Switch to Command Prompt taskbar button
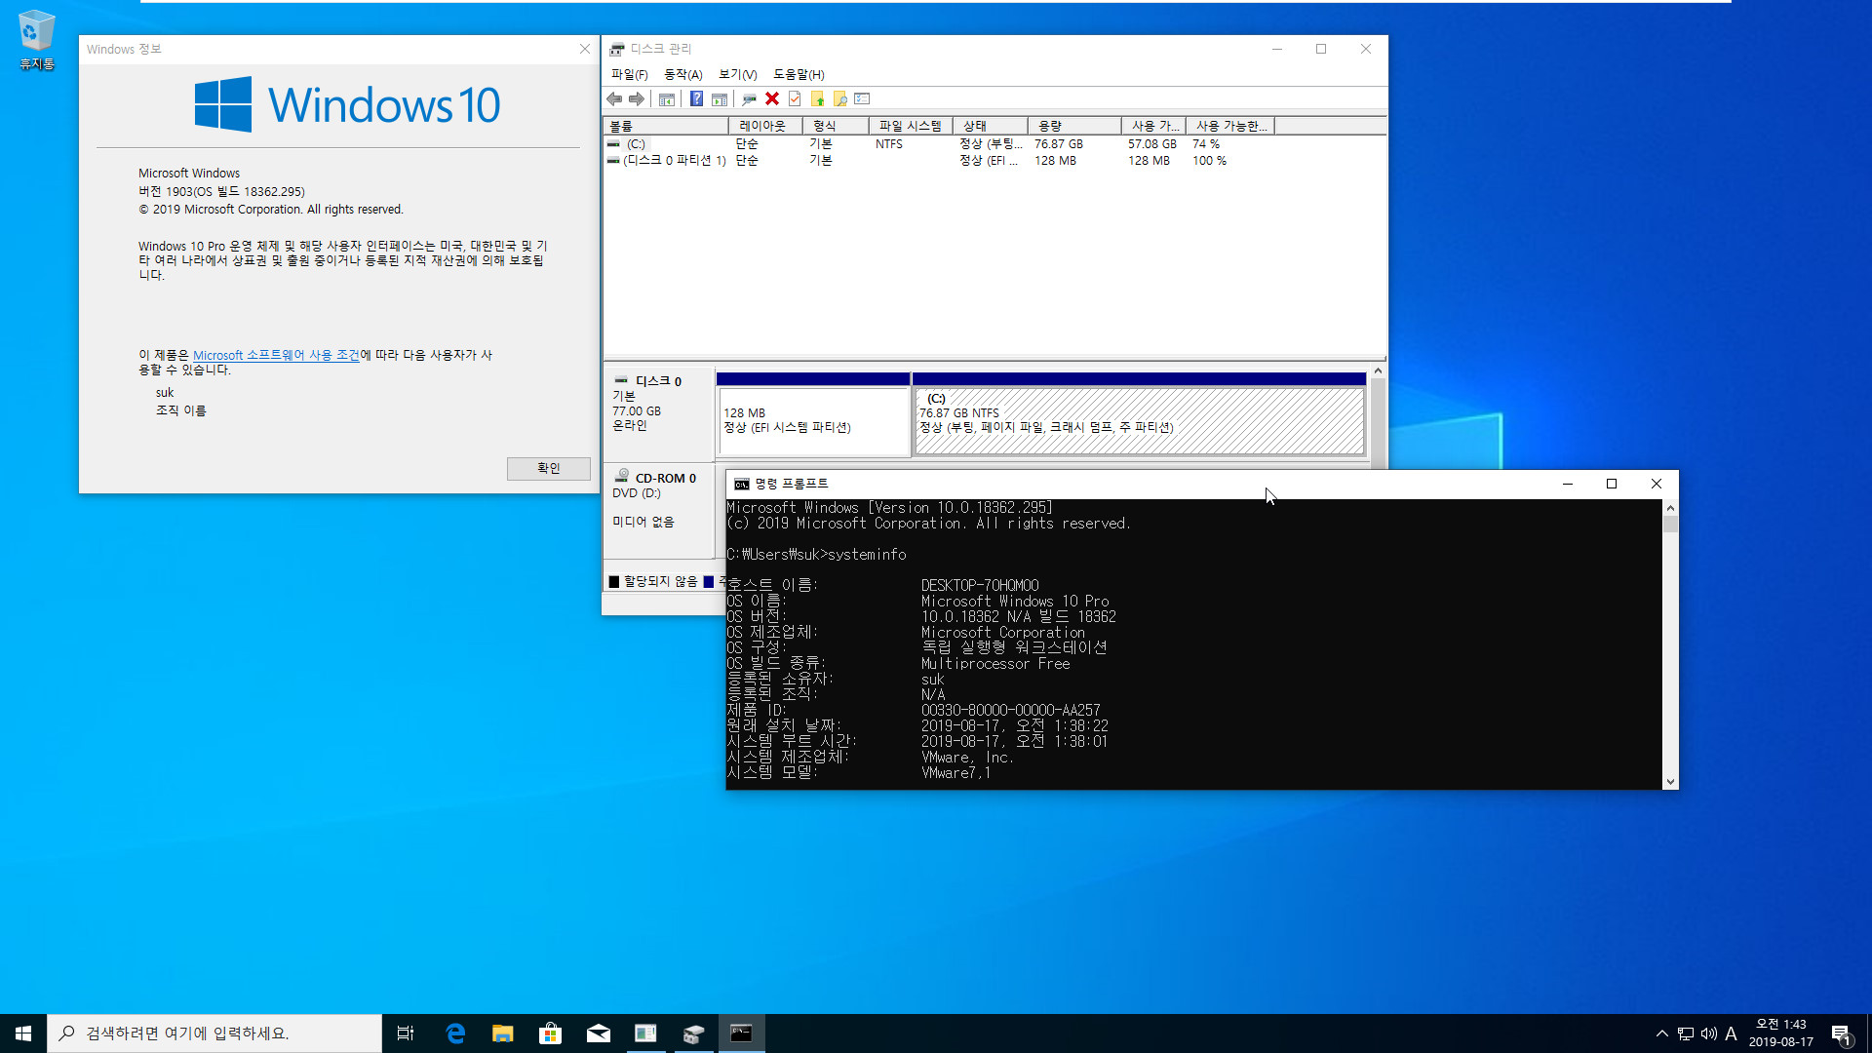This screenshot has height=1053, width=1872. coord(741,1033)
